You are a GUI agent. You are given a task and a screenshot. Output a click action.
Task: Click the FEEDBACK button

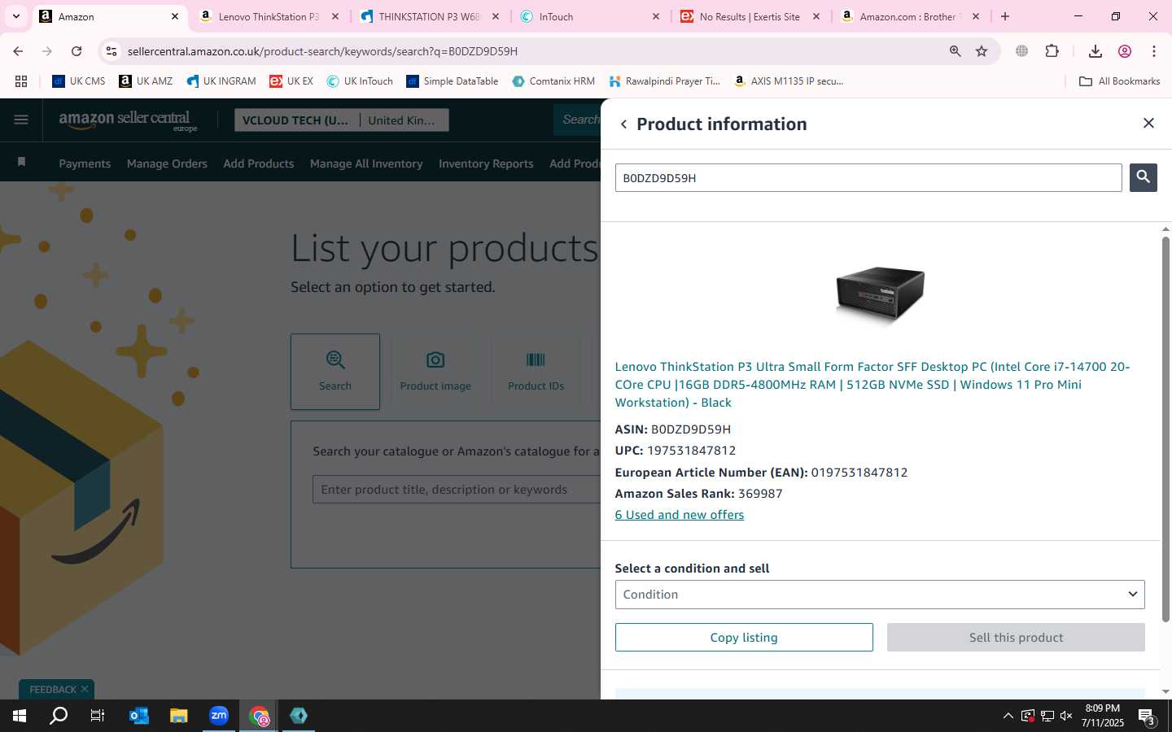coord(53,690)
